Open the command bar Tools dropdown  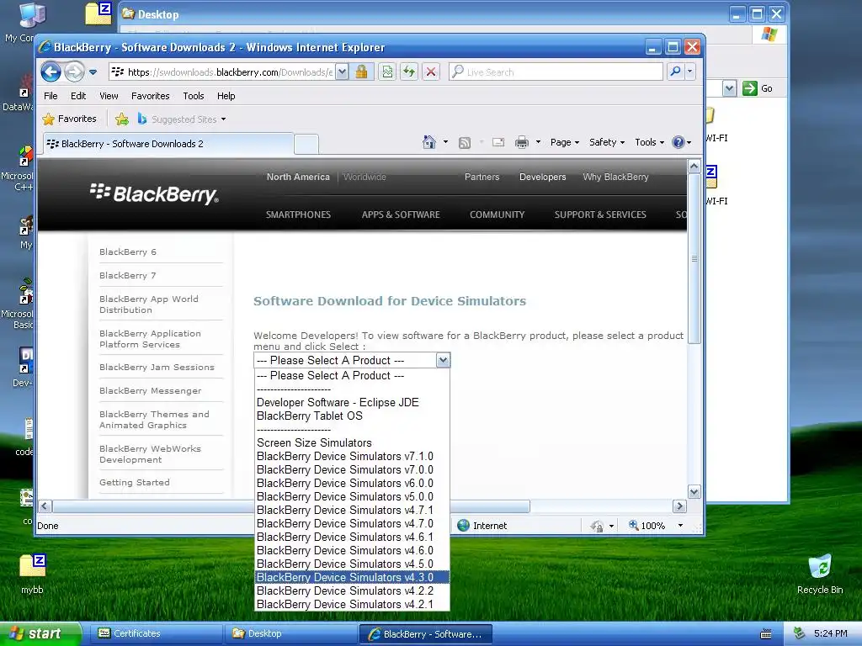tap(649, 142)
